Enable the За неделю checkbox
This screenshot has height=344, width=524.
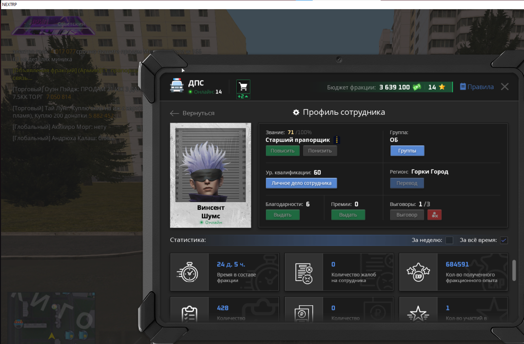click(x=449, y=240)
